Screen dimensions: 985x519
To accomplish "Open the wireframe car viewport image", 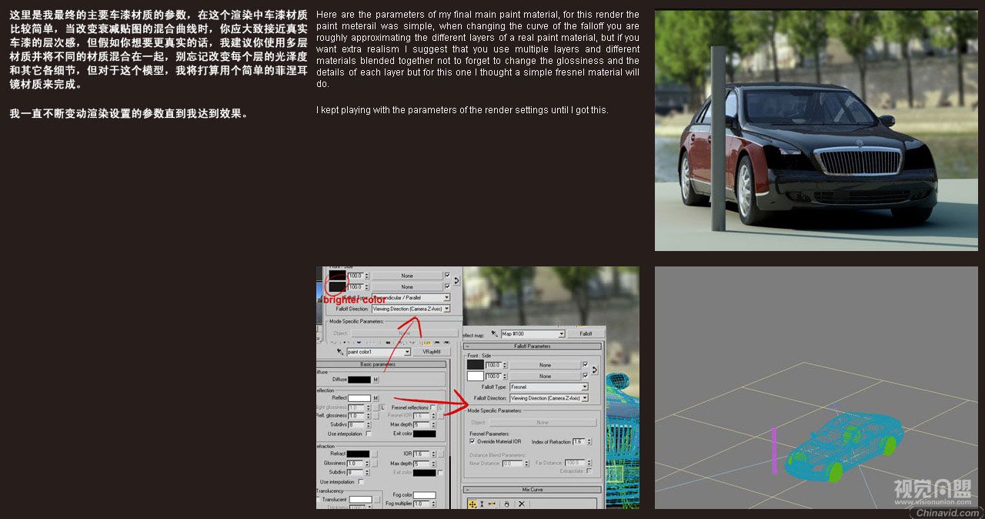I will pyautogui.click(x=816, y=387).
